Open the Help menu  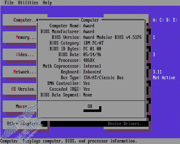[x=47, y=3]
